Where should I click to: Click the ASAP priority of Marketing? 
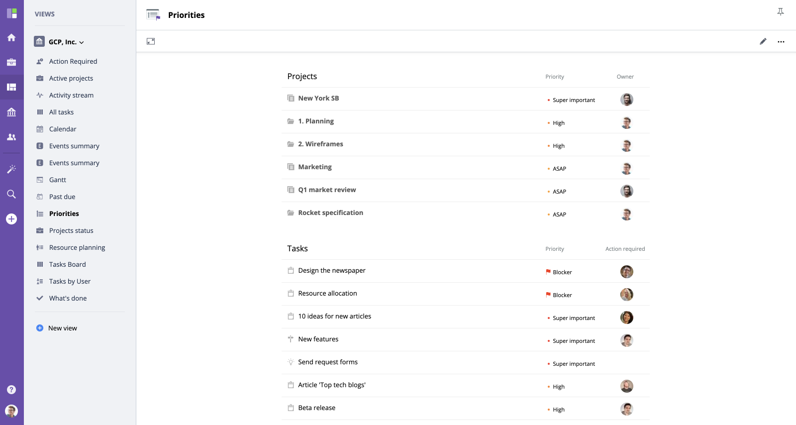point(557,169)
